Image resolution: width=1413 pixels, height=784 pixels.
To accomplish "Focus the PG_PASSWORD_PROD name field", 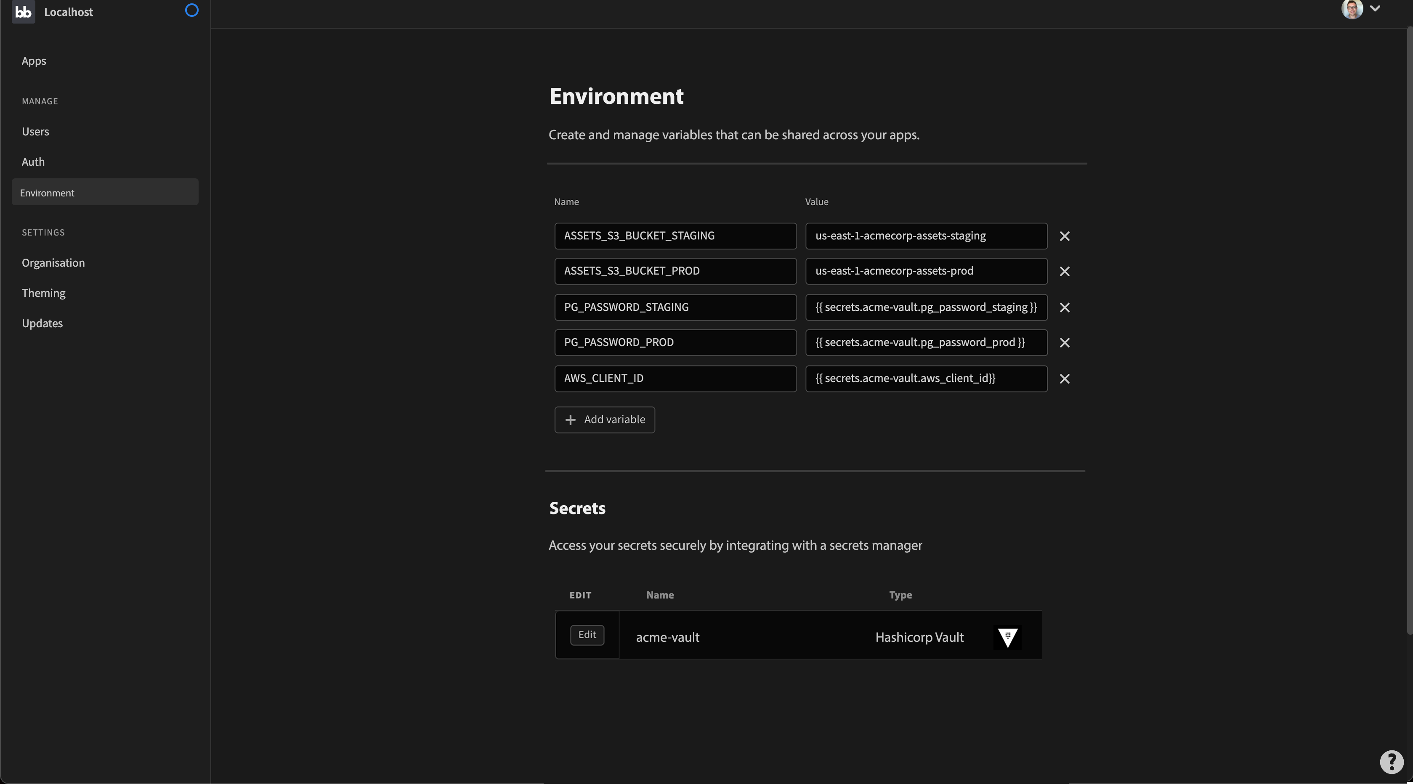I will [x=675, y=342].
